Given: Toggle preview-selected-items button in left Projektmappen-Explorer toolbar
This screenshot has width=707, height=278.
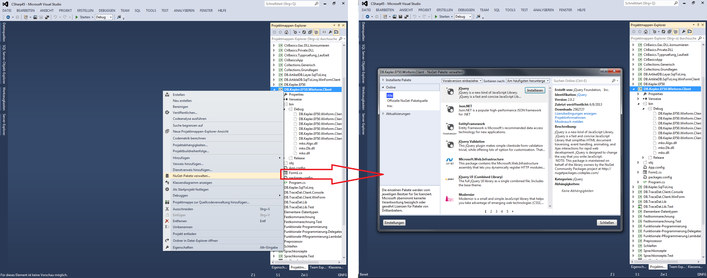Looking at the screenshot, I should (x=336, y=32).
